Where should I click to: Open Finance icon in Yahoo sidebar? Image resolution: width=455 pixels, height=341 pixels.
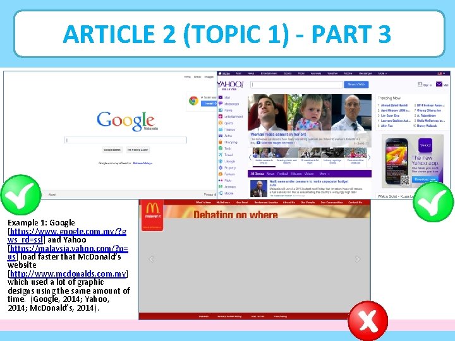click(x=221, y=129)
